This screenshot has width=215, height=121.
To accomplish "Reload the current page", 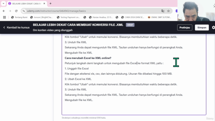I will click(16, 11).
